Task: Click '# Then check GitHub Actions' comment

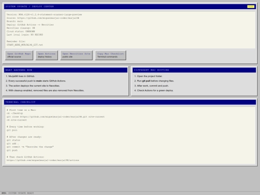Action: click(26, 157)
